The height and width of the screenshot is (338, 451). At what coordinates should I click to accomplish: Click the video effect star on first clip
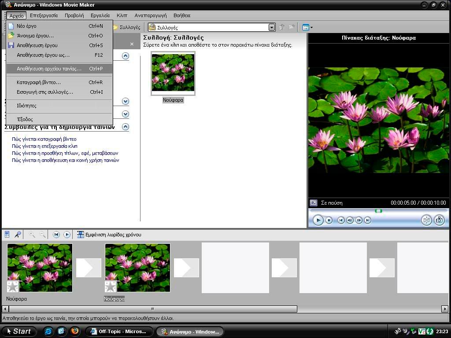coord(13,287)
